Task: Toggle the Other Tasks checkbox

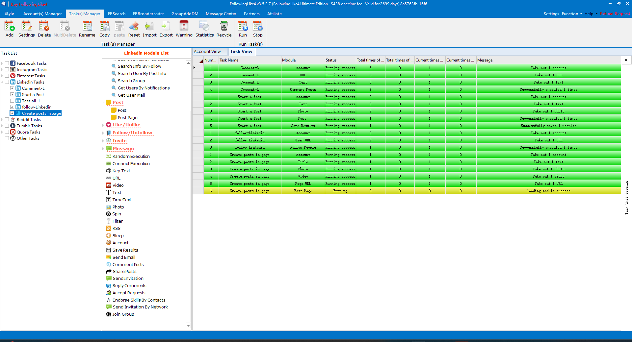Action: point(7,138)
